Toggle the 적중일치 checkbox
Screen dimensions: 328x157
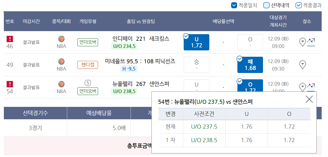point(234,5)
